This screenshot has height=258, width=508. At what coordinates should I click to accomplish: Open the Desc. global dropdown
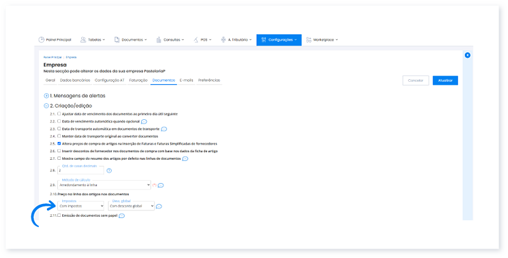[x=131, y=206]
